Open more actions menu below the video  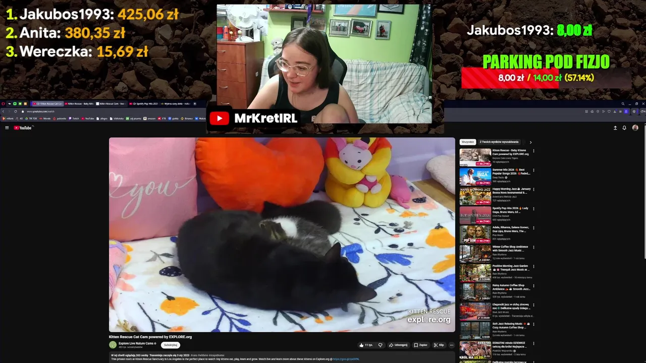click(x=452, y=345)
